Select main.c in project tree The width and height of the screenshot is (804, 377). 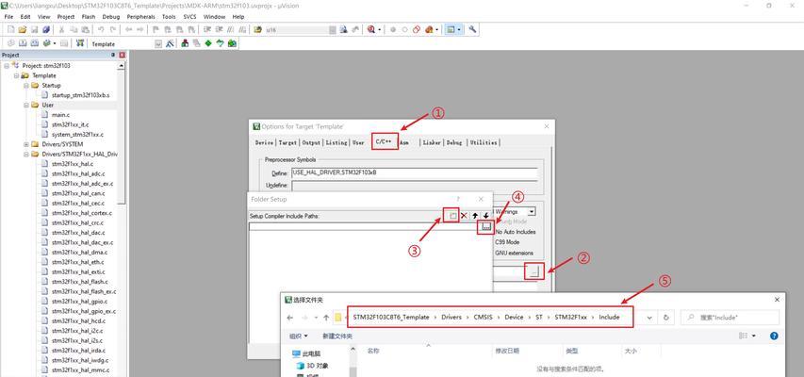click(61, 115)
